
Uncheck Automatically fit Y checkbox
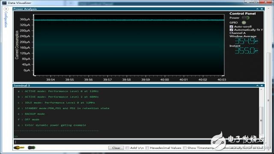(231, 30)
